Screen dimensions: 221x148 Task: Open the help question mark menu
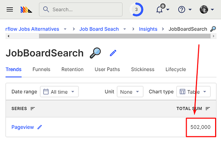pyautogui.click(x=182, y=10)
